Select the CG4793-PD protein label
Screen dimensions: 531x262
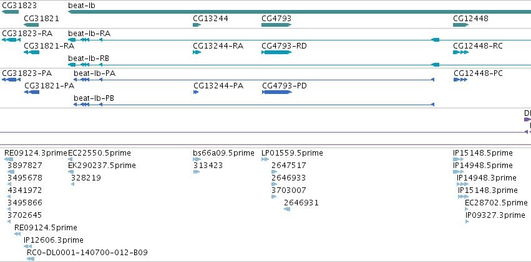pyautogui.click(x=285, y=86)
